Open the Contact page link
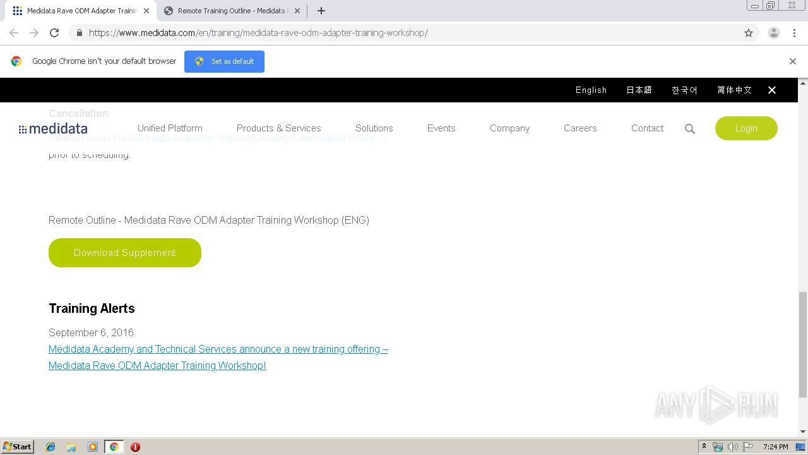The image size is (808, 455). click(x=647, y=128)
